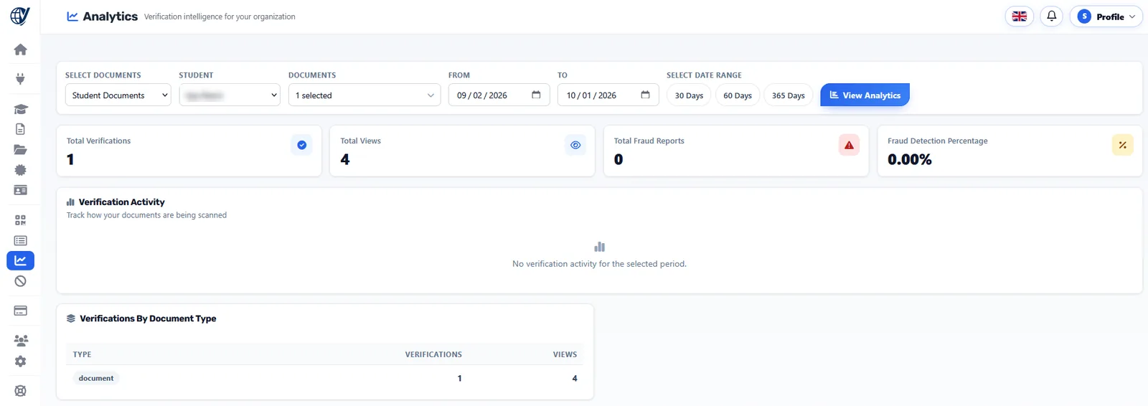Select the Analytics chart sidebar icon

point(20,260)
